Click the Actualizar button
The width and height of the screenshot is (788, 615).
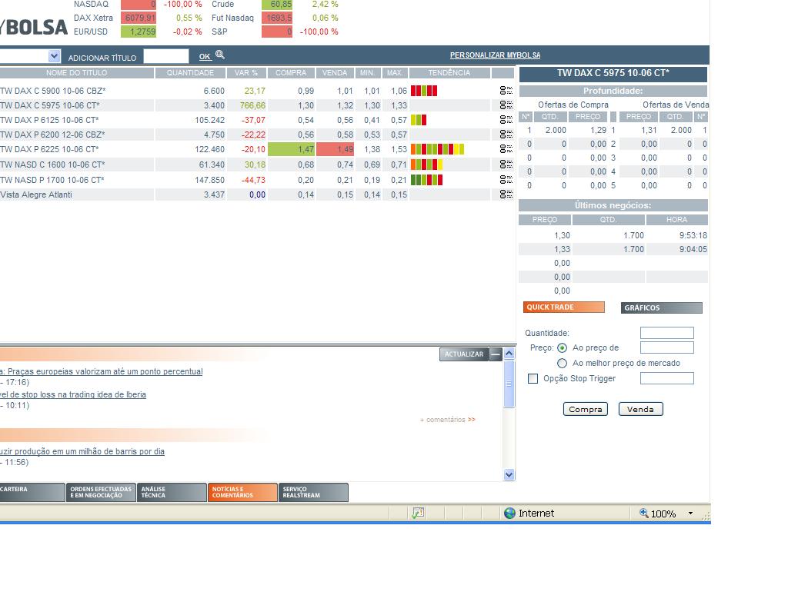pyautogui.click(x=464, y=354)
